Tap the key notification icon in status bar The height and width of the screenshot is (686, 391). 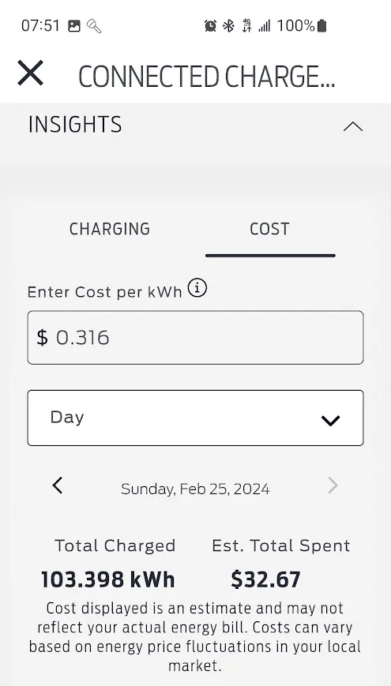tap(94, 26)
